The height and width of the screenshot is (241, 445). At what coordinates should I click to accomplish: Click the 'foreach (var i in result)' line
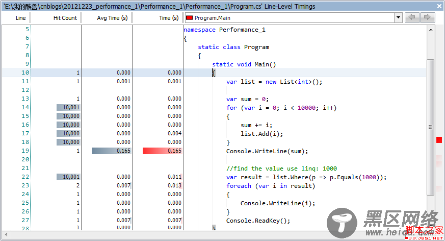click(x=271, y=186)
